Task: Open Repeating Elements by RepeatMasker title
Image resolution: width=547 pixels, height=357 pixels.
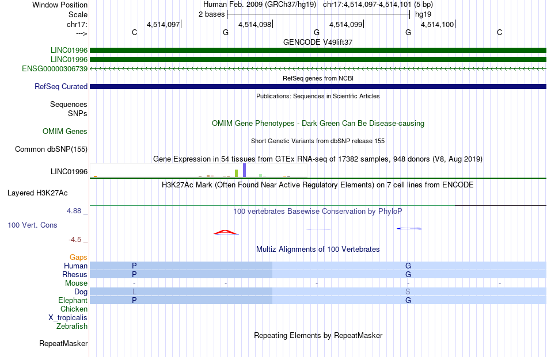Action: (318, 335)
